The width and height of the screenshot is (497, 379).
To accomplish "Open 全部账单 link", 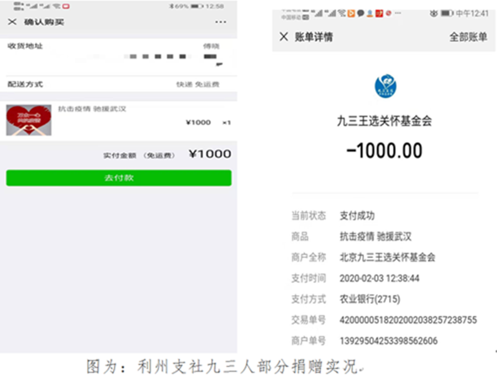I will (468, 37).
